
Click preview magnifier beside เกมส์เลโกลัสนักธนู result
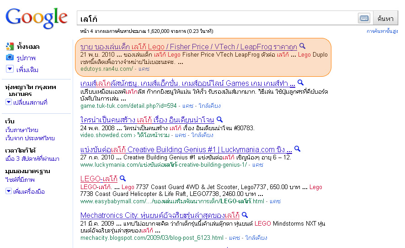point(300,83)
